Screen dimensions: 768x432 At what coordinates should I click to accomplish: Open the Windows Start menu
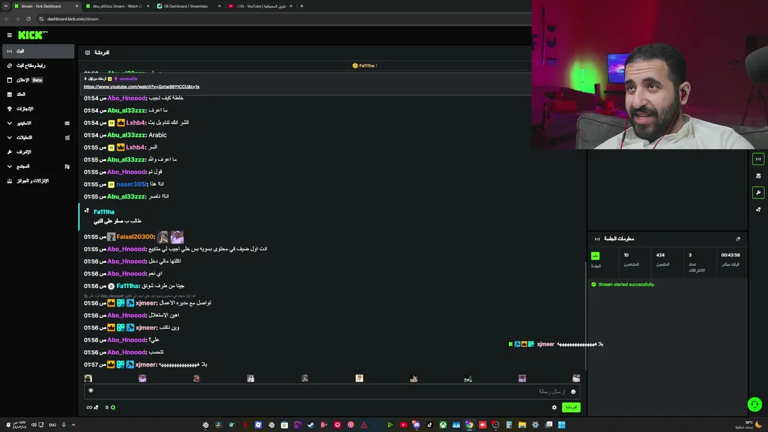click(562, 425)
